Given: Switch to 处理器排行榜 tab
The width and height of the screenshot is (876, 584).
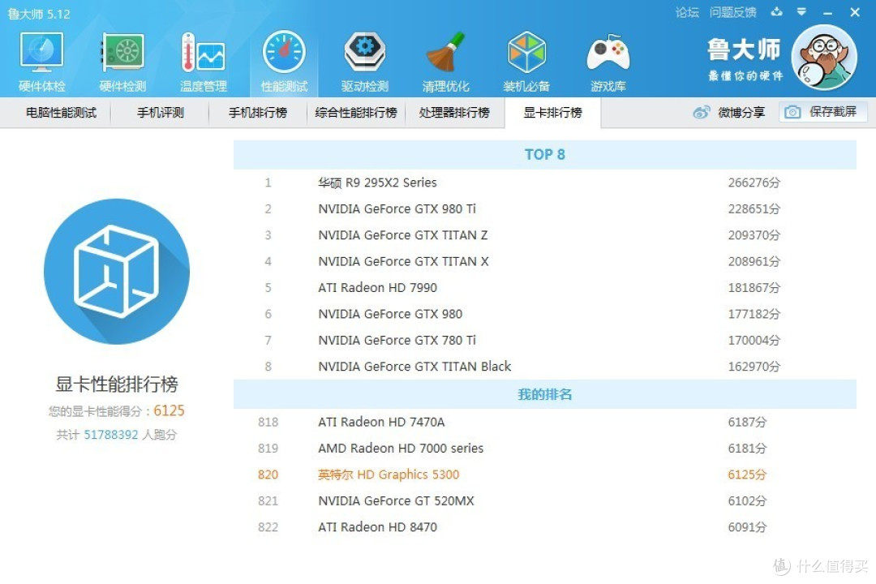Looking at the screenshot, I should tap(454, 113).
